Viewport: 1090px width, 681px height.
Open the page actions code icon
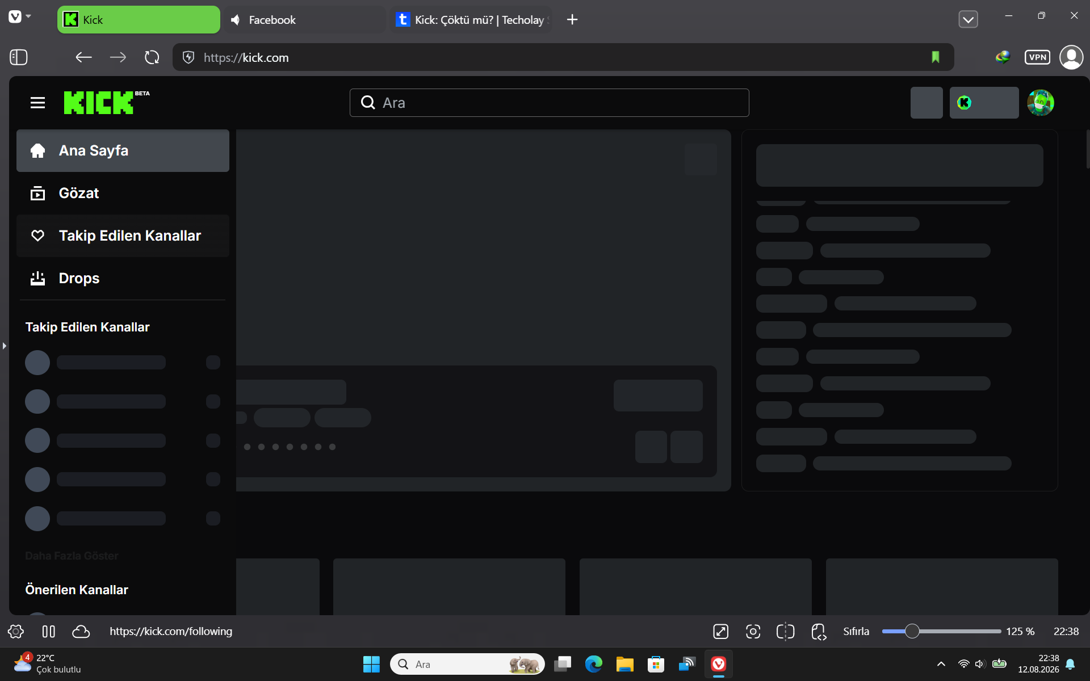pyautogui.click(x=819, y=631)
